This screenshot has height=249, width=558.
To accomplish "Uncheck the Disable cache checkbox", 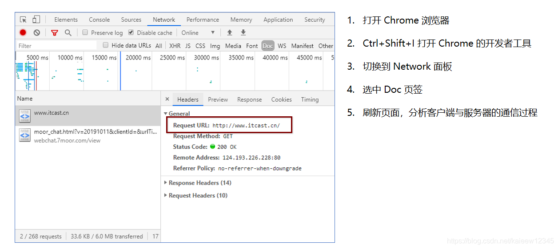I will [131, 32].
